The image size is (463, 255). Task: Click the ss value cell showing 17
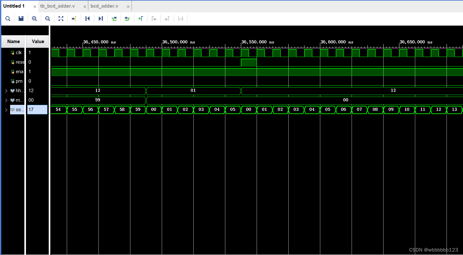pos(37,110)
